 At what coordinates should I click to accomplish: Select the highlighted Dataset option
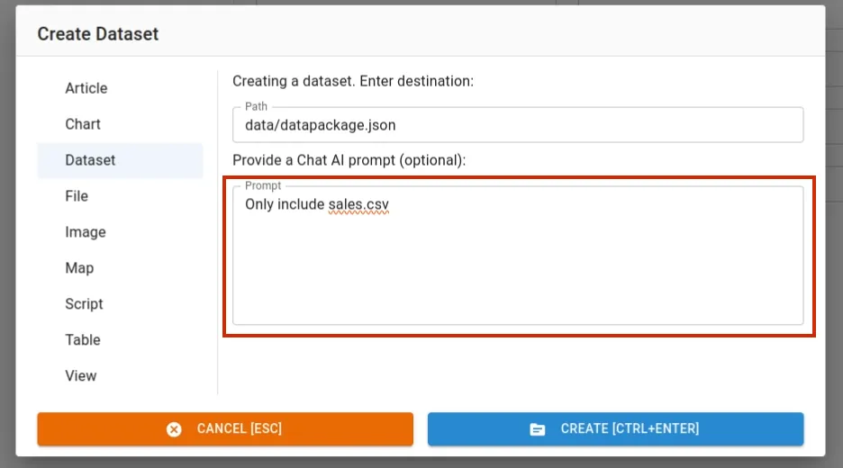coord(91,160)
